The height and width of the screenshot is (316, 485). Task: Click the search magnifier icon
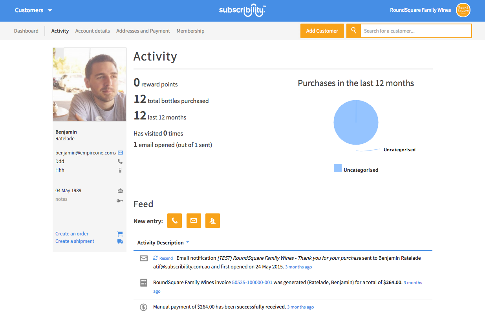coord(353,31)
